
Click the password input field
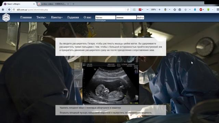coord(126,17)
